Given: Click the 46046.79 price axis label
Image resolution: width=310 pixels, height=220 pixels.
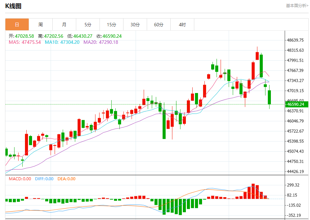Looking at the screenshot, I should (295, 121).
